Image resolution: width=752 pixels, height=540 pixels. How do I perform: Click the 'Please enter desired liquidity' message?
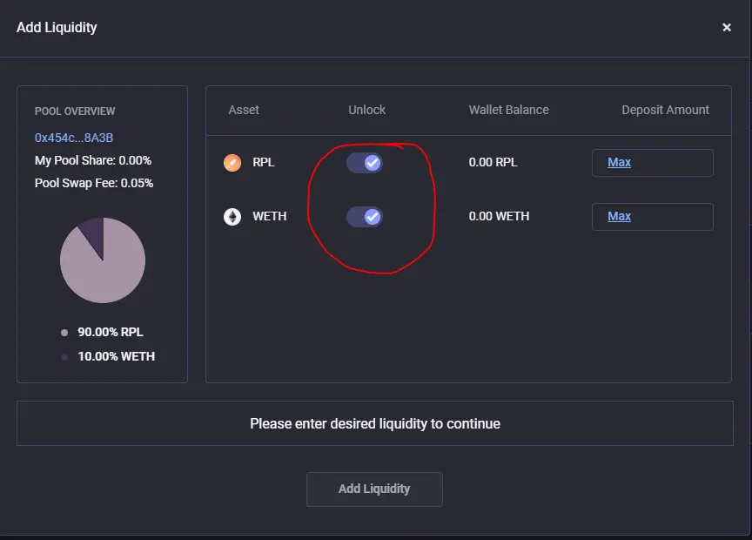(375, 423)
